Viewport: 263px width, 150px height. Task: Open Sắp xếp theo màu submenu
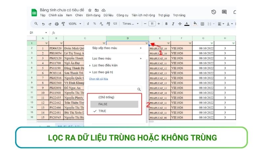[x=117, y=48]
